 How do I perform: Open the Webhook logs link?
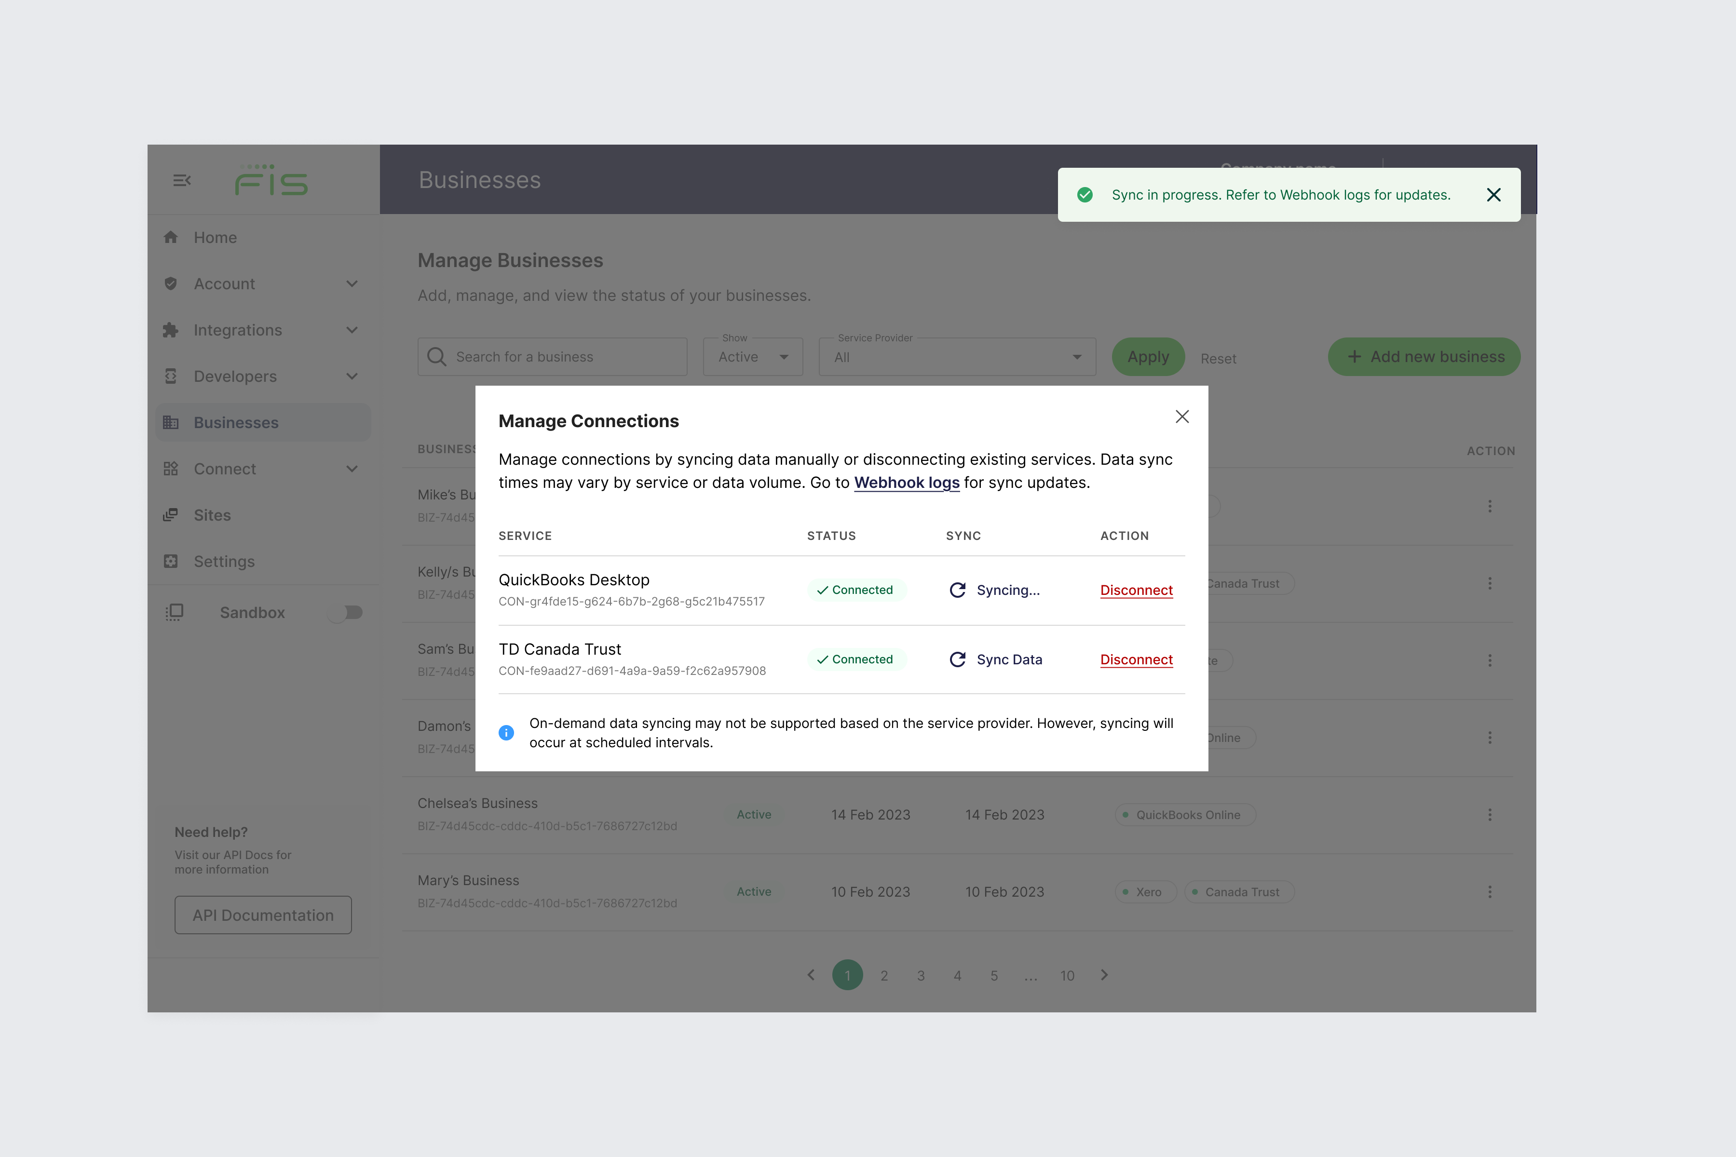[x=907, y=483]
